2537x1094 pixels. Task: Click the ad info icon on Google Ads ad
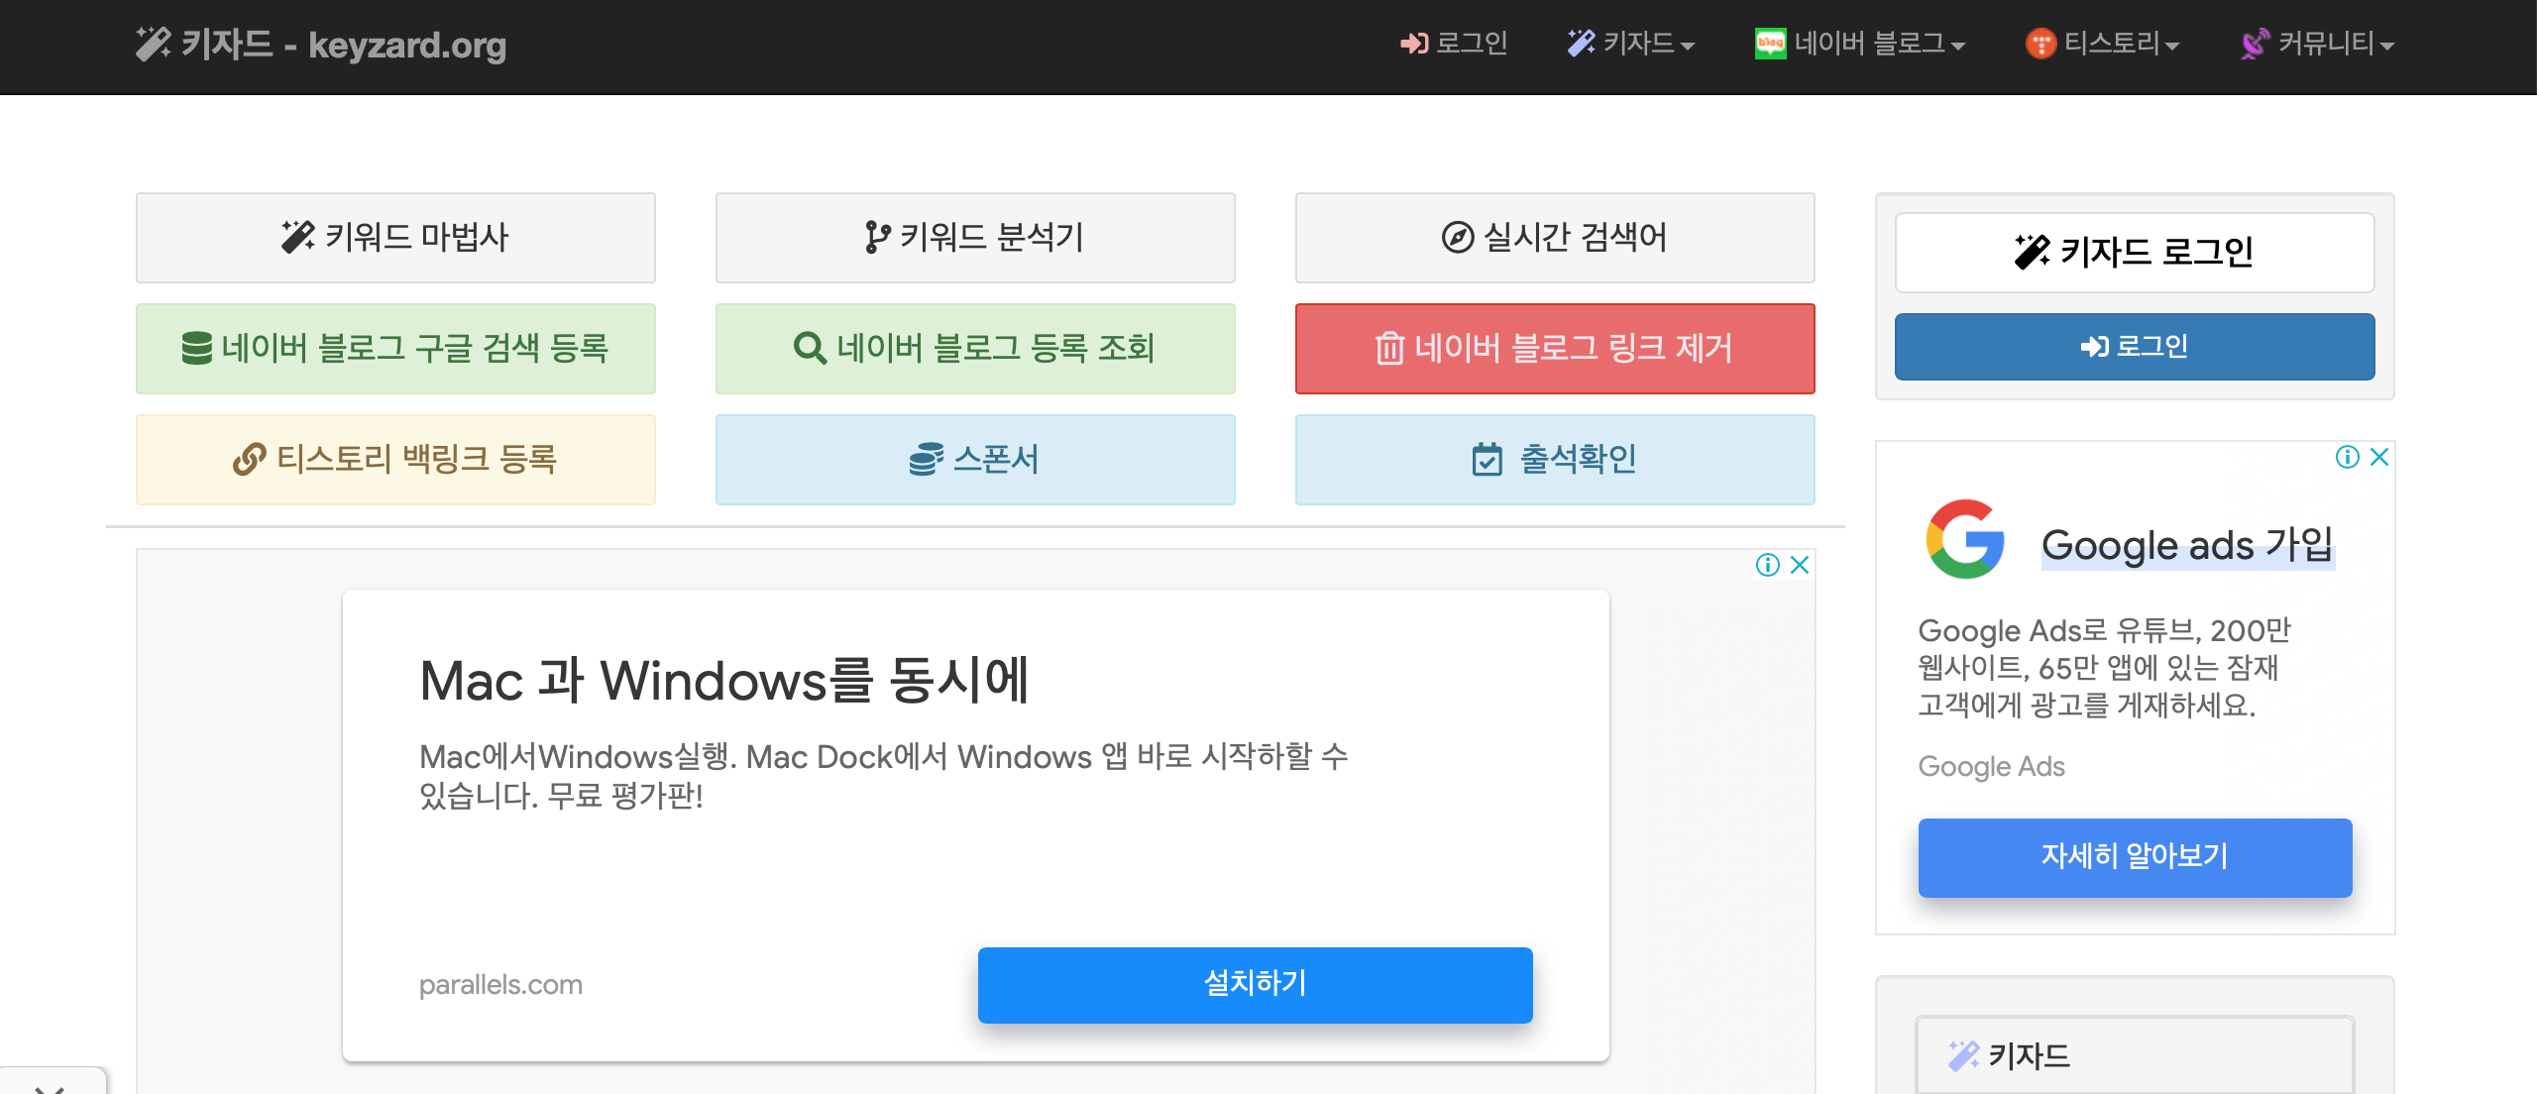(2347, 457)
